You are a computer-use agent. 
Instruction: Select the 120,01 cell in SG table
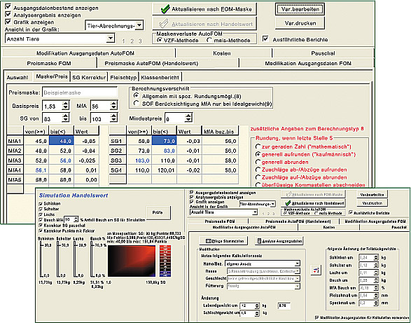click(x=164, y=170)
